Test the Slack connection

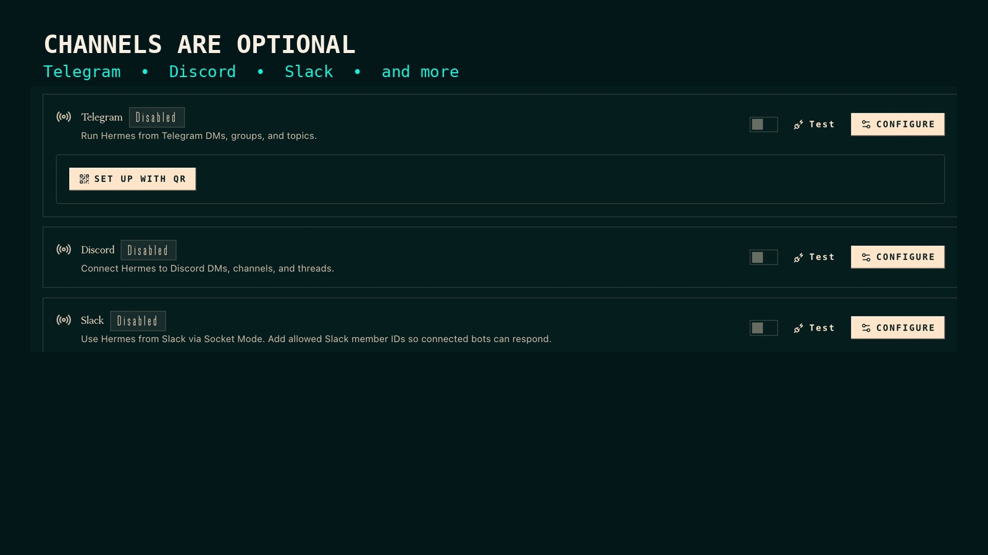pos(814,328)
